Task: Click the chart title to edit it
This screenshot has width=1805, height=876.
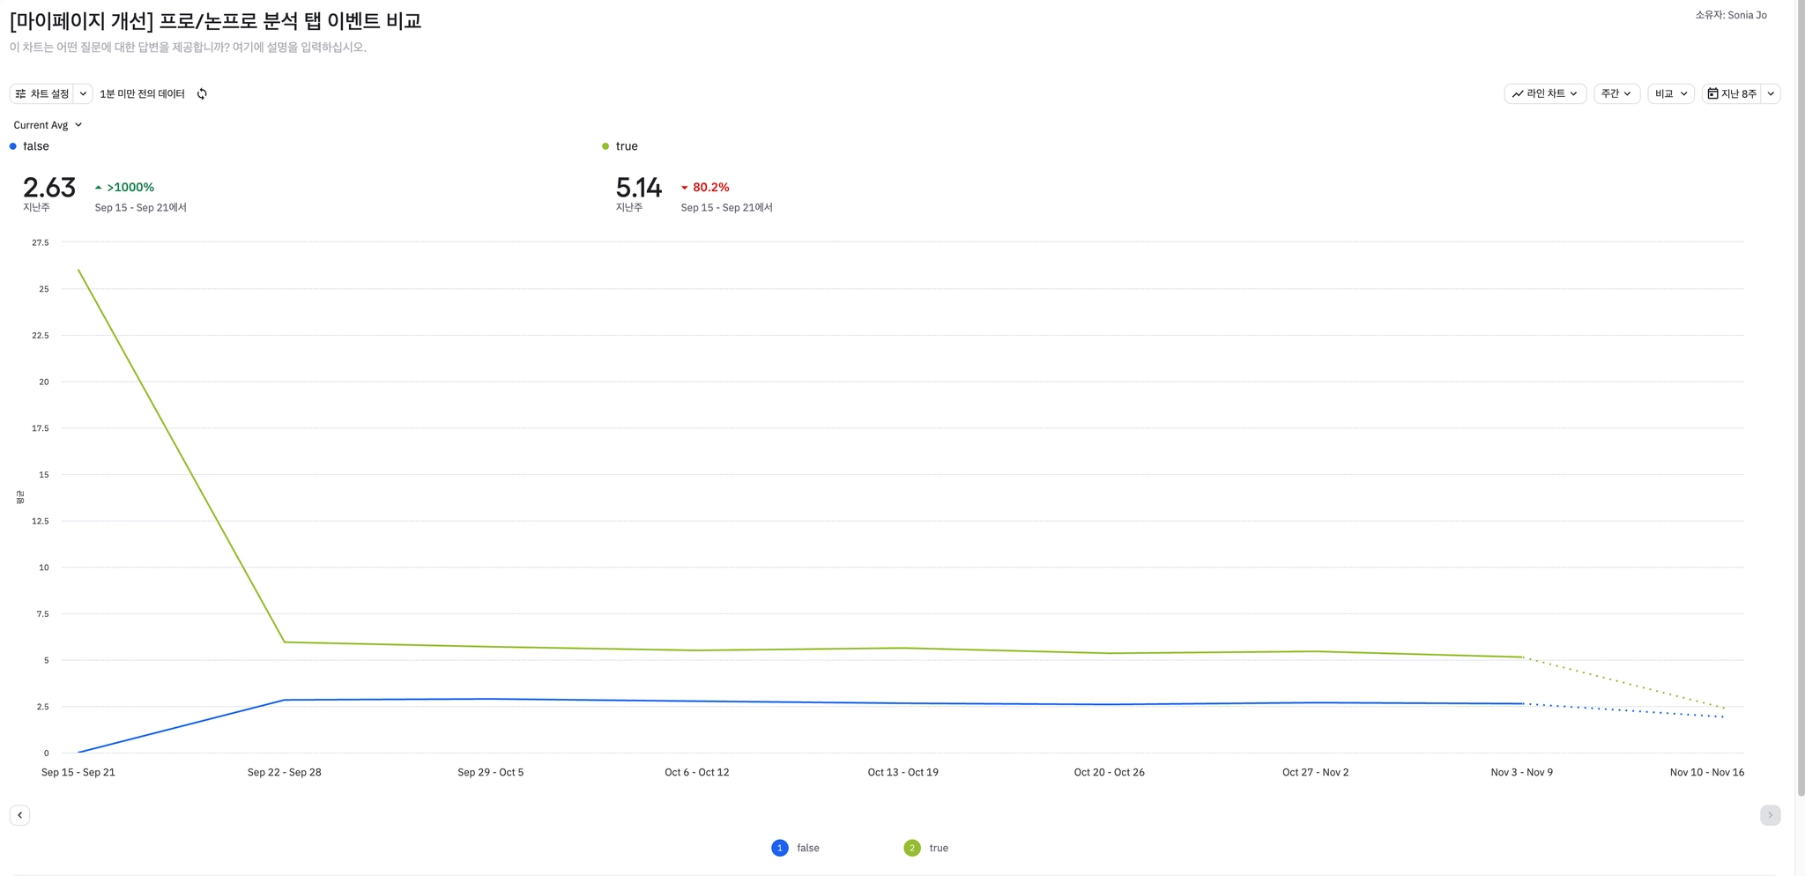Action: click(216, 20)
